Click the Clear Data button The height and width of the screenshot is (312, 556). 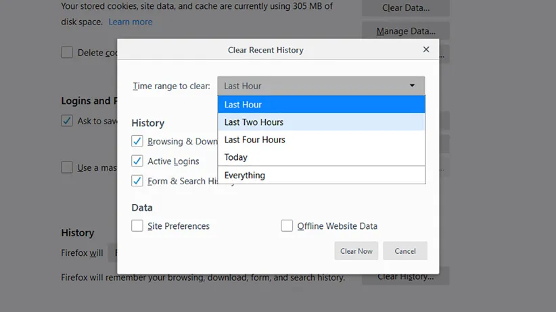(405, 8)
